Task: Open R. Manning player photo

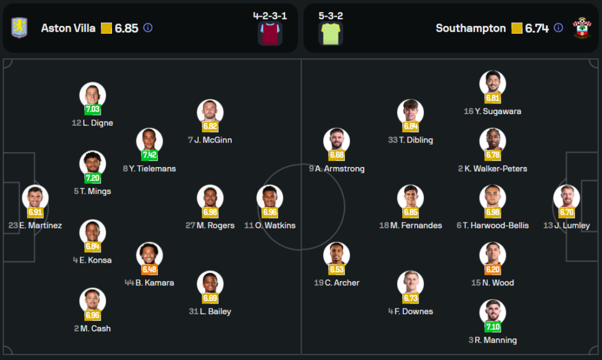Action: [x=492, y=311]
